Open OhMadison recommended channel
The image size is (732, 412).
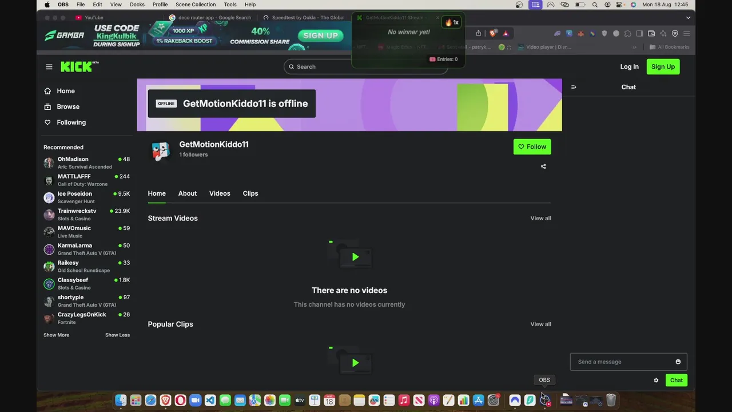86,163
